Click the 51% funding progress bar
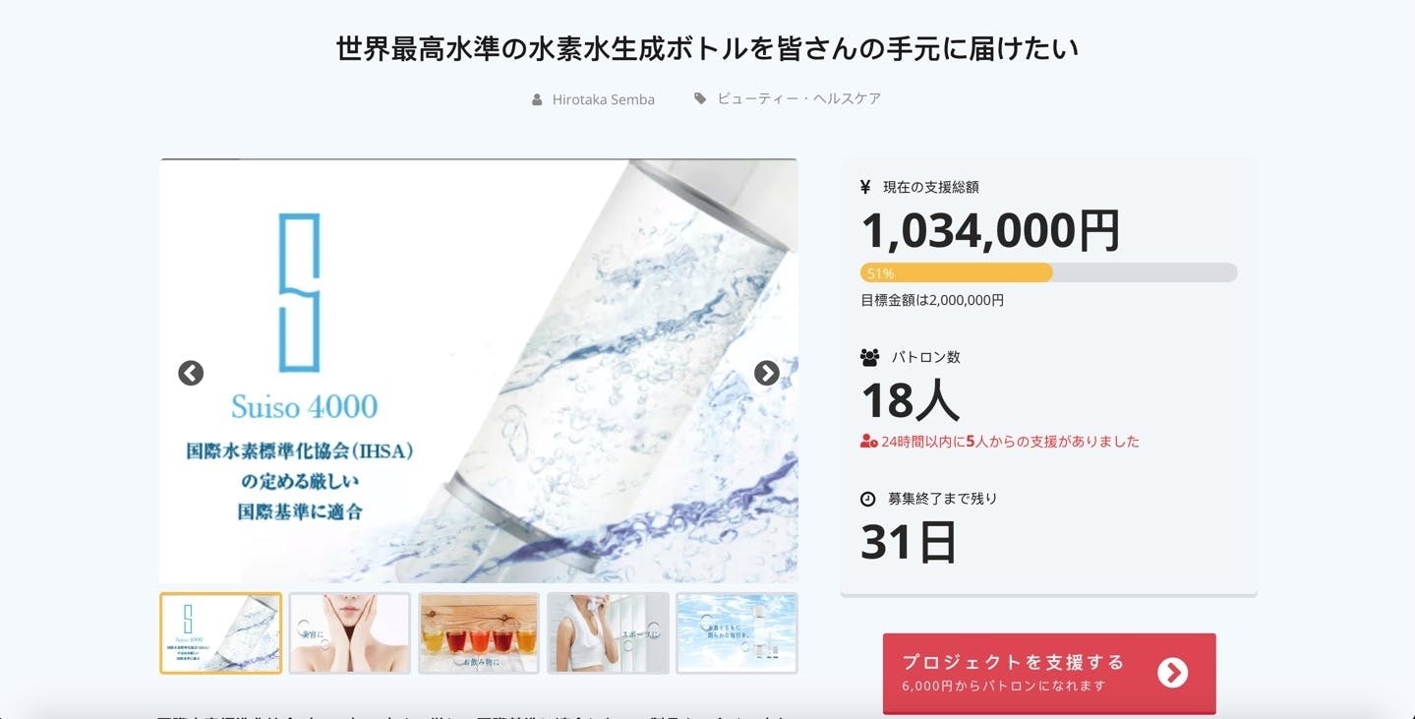The image size is (1415, 719). tap(1049, 273)
